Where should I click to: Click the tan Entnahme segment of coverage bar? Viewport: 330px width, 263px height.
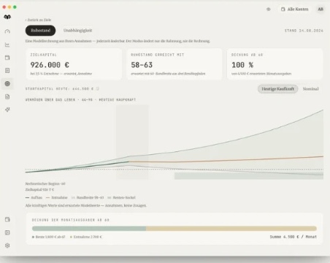(231, 229)
